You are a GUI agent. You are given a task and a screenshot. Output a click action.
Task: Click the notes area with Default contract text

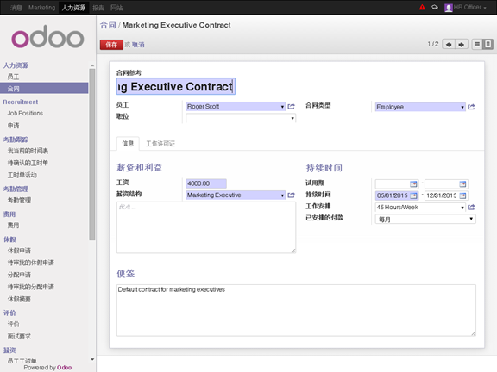(x=296, y=310)
